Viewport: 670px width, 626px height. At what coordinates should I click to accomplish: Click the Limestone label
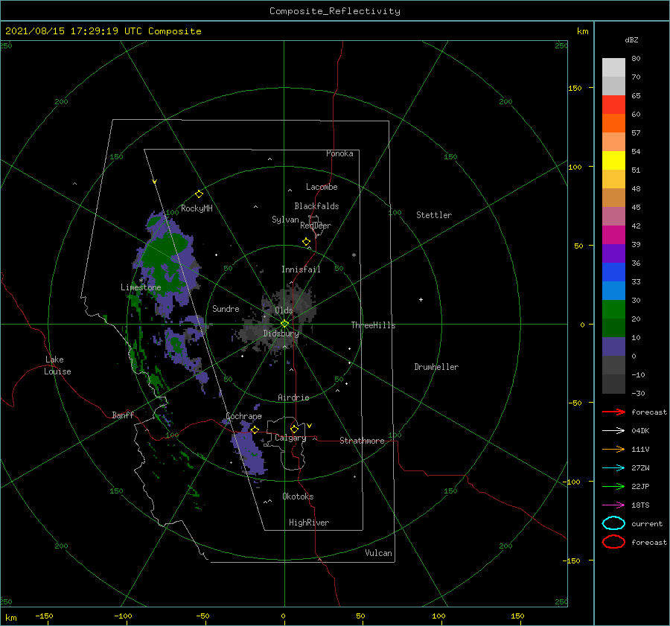tap(141, 287)
